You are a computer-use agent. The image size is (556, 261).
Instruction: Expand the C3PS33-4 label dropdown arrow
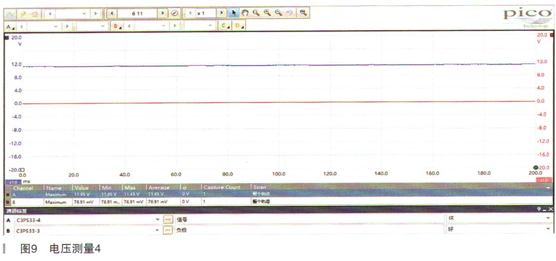158,220
